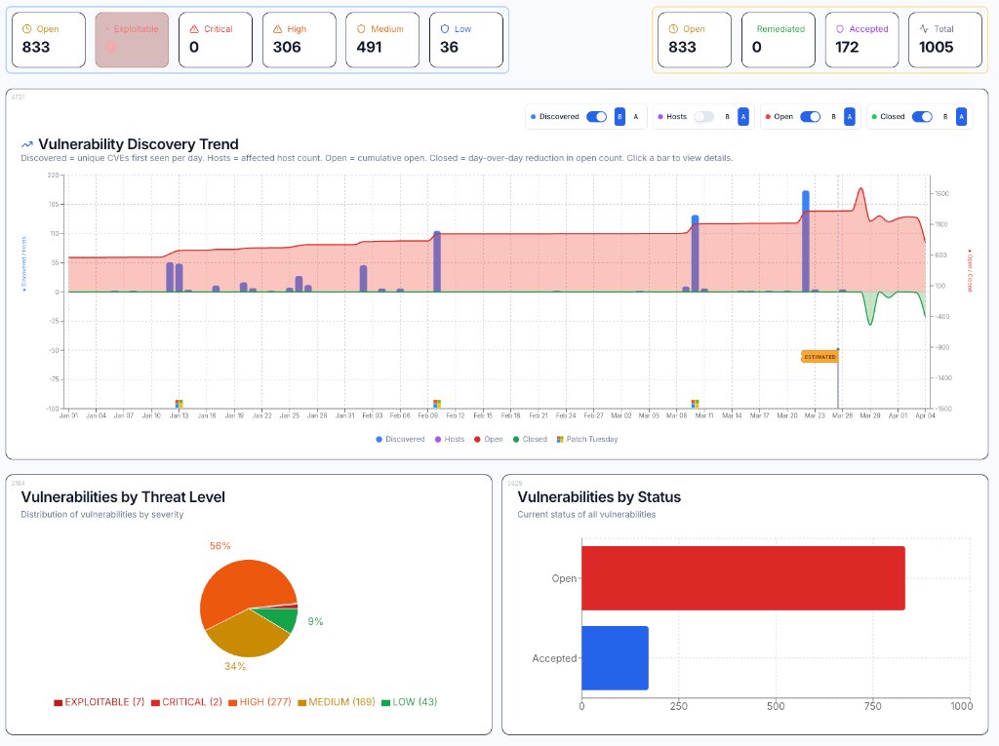This screenshot has width=999, height=746.
Task: Click the HIGH (277) legend entry
Action: coord(260,702)
